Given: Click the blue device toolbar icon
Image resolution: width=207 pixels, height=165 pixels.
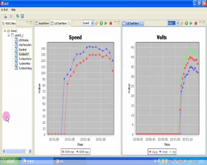Looking at the screenshot, I should pyautogui.click(x=23, y=16).
